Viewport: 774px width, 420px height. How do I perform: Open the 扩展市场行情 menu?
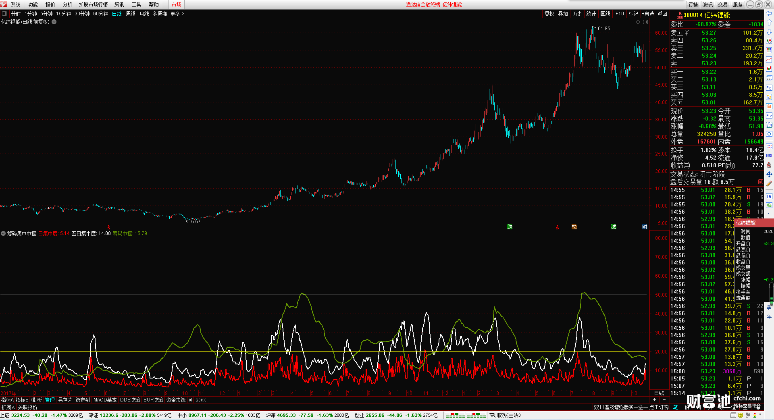pyautogui.click(x=93, y=4)
